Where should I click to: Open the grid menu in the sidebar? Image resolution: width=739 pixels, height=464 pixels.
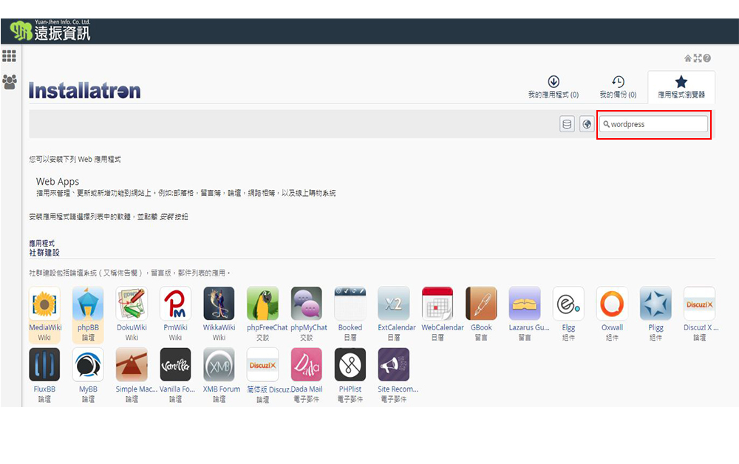9,55
